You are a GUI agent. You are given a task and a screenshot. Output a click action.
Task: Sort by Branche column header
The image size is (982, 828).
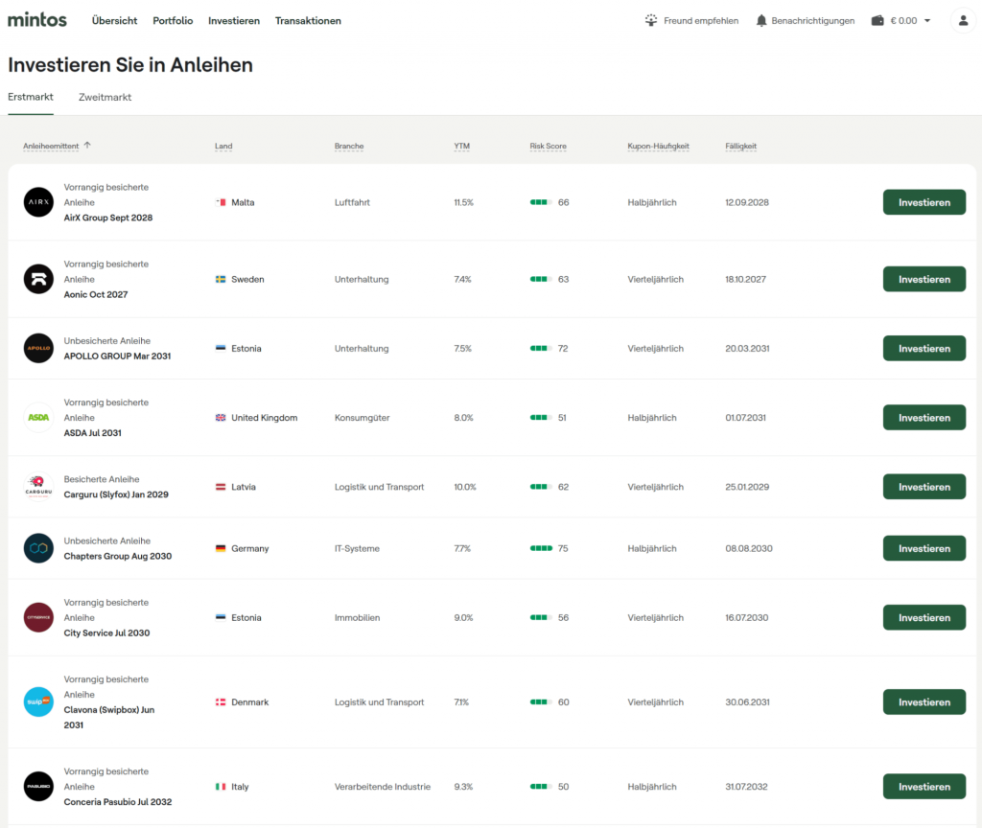click(x=349, y=146)
